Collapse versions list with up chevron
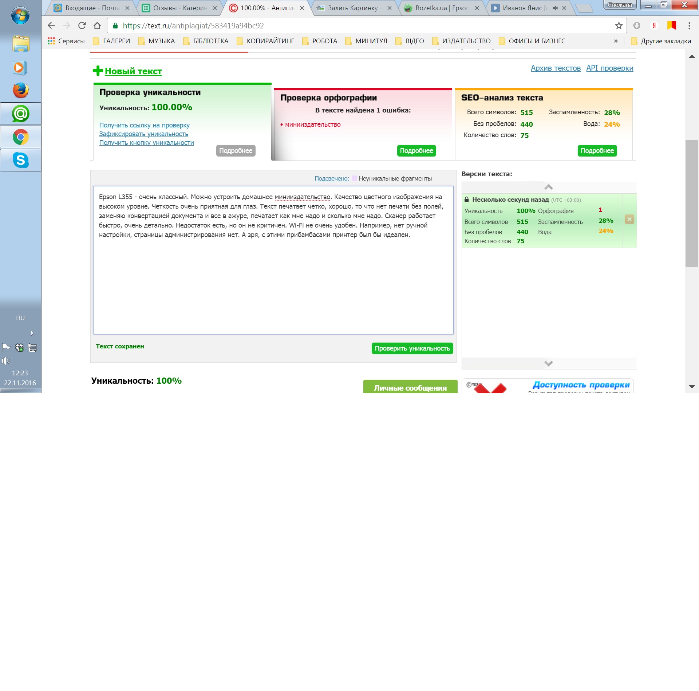Viewport: 699px width, 691px height. (549, 187)
